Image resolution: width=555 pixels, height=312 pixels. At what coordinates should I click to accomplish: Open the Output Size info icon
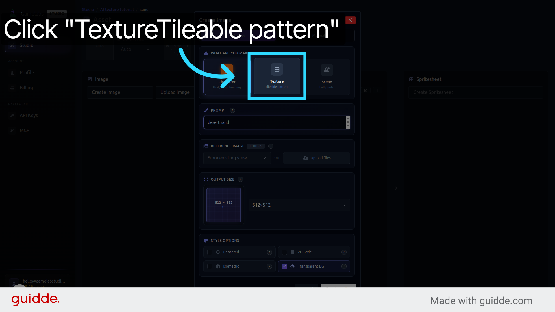240,179
